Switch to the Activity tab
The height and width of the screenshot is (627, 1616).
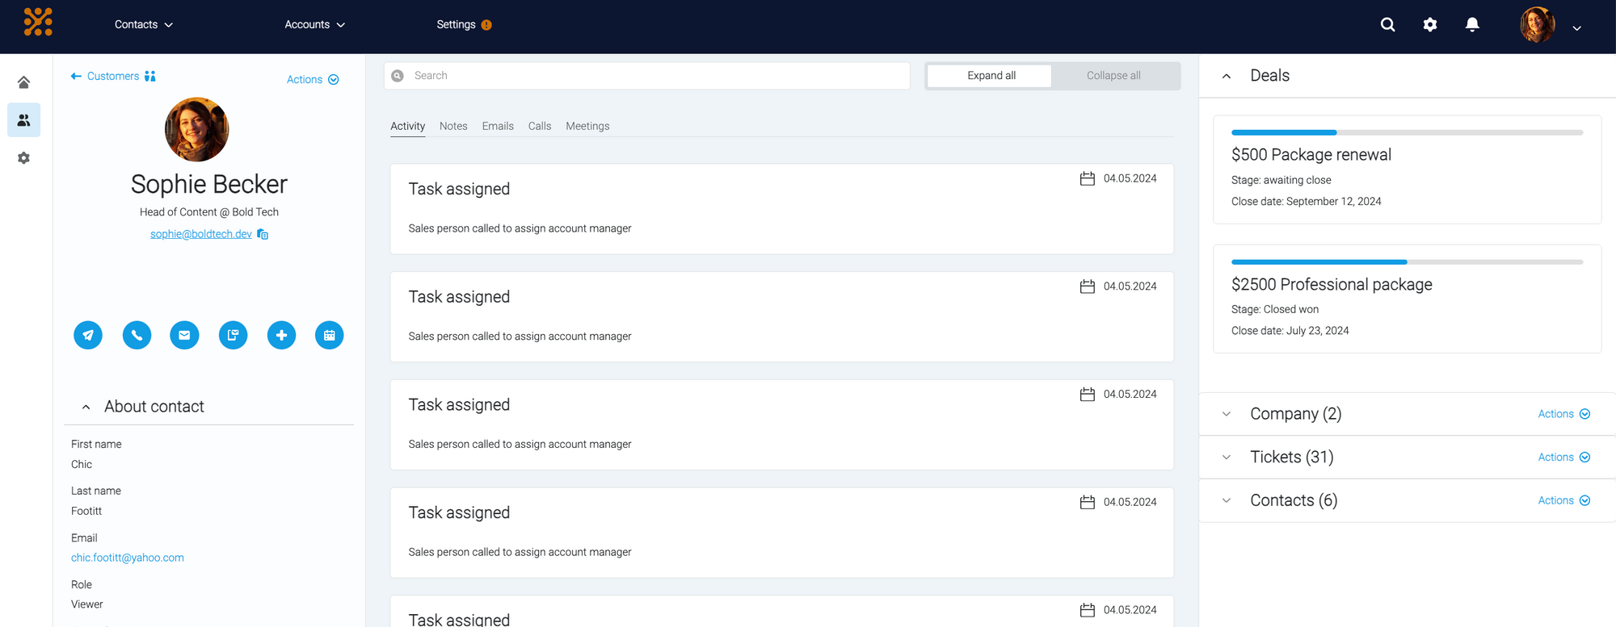pos(407,127)
